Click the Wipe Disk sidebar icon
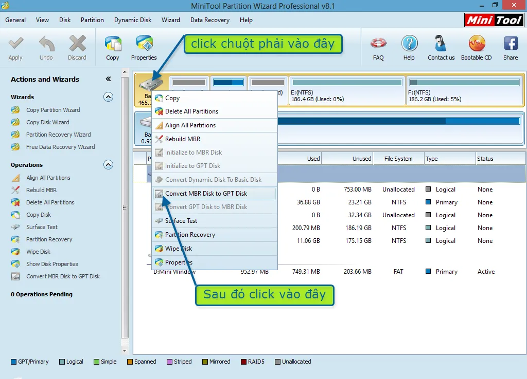Image resolution: width=527 pixels, height=379 pixels. pos(15,252)
